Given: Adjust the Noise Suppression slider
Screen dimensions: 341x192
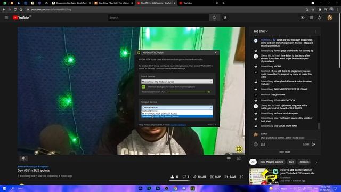Looking at the screenshot, I should pyautogui.click(x=189, y=92).
